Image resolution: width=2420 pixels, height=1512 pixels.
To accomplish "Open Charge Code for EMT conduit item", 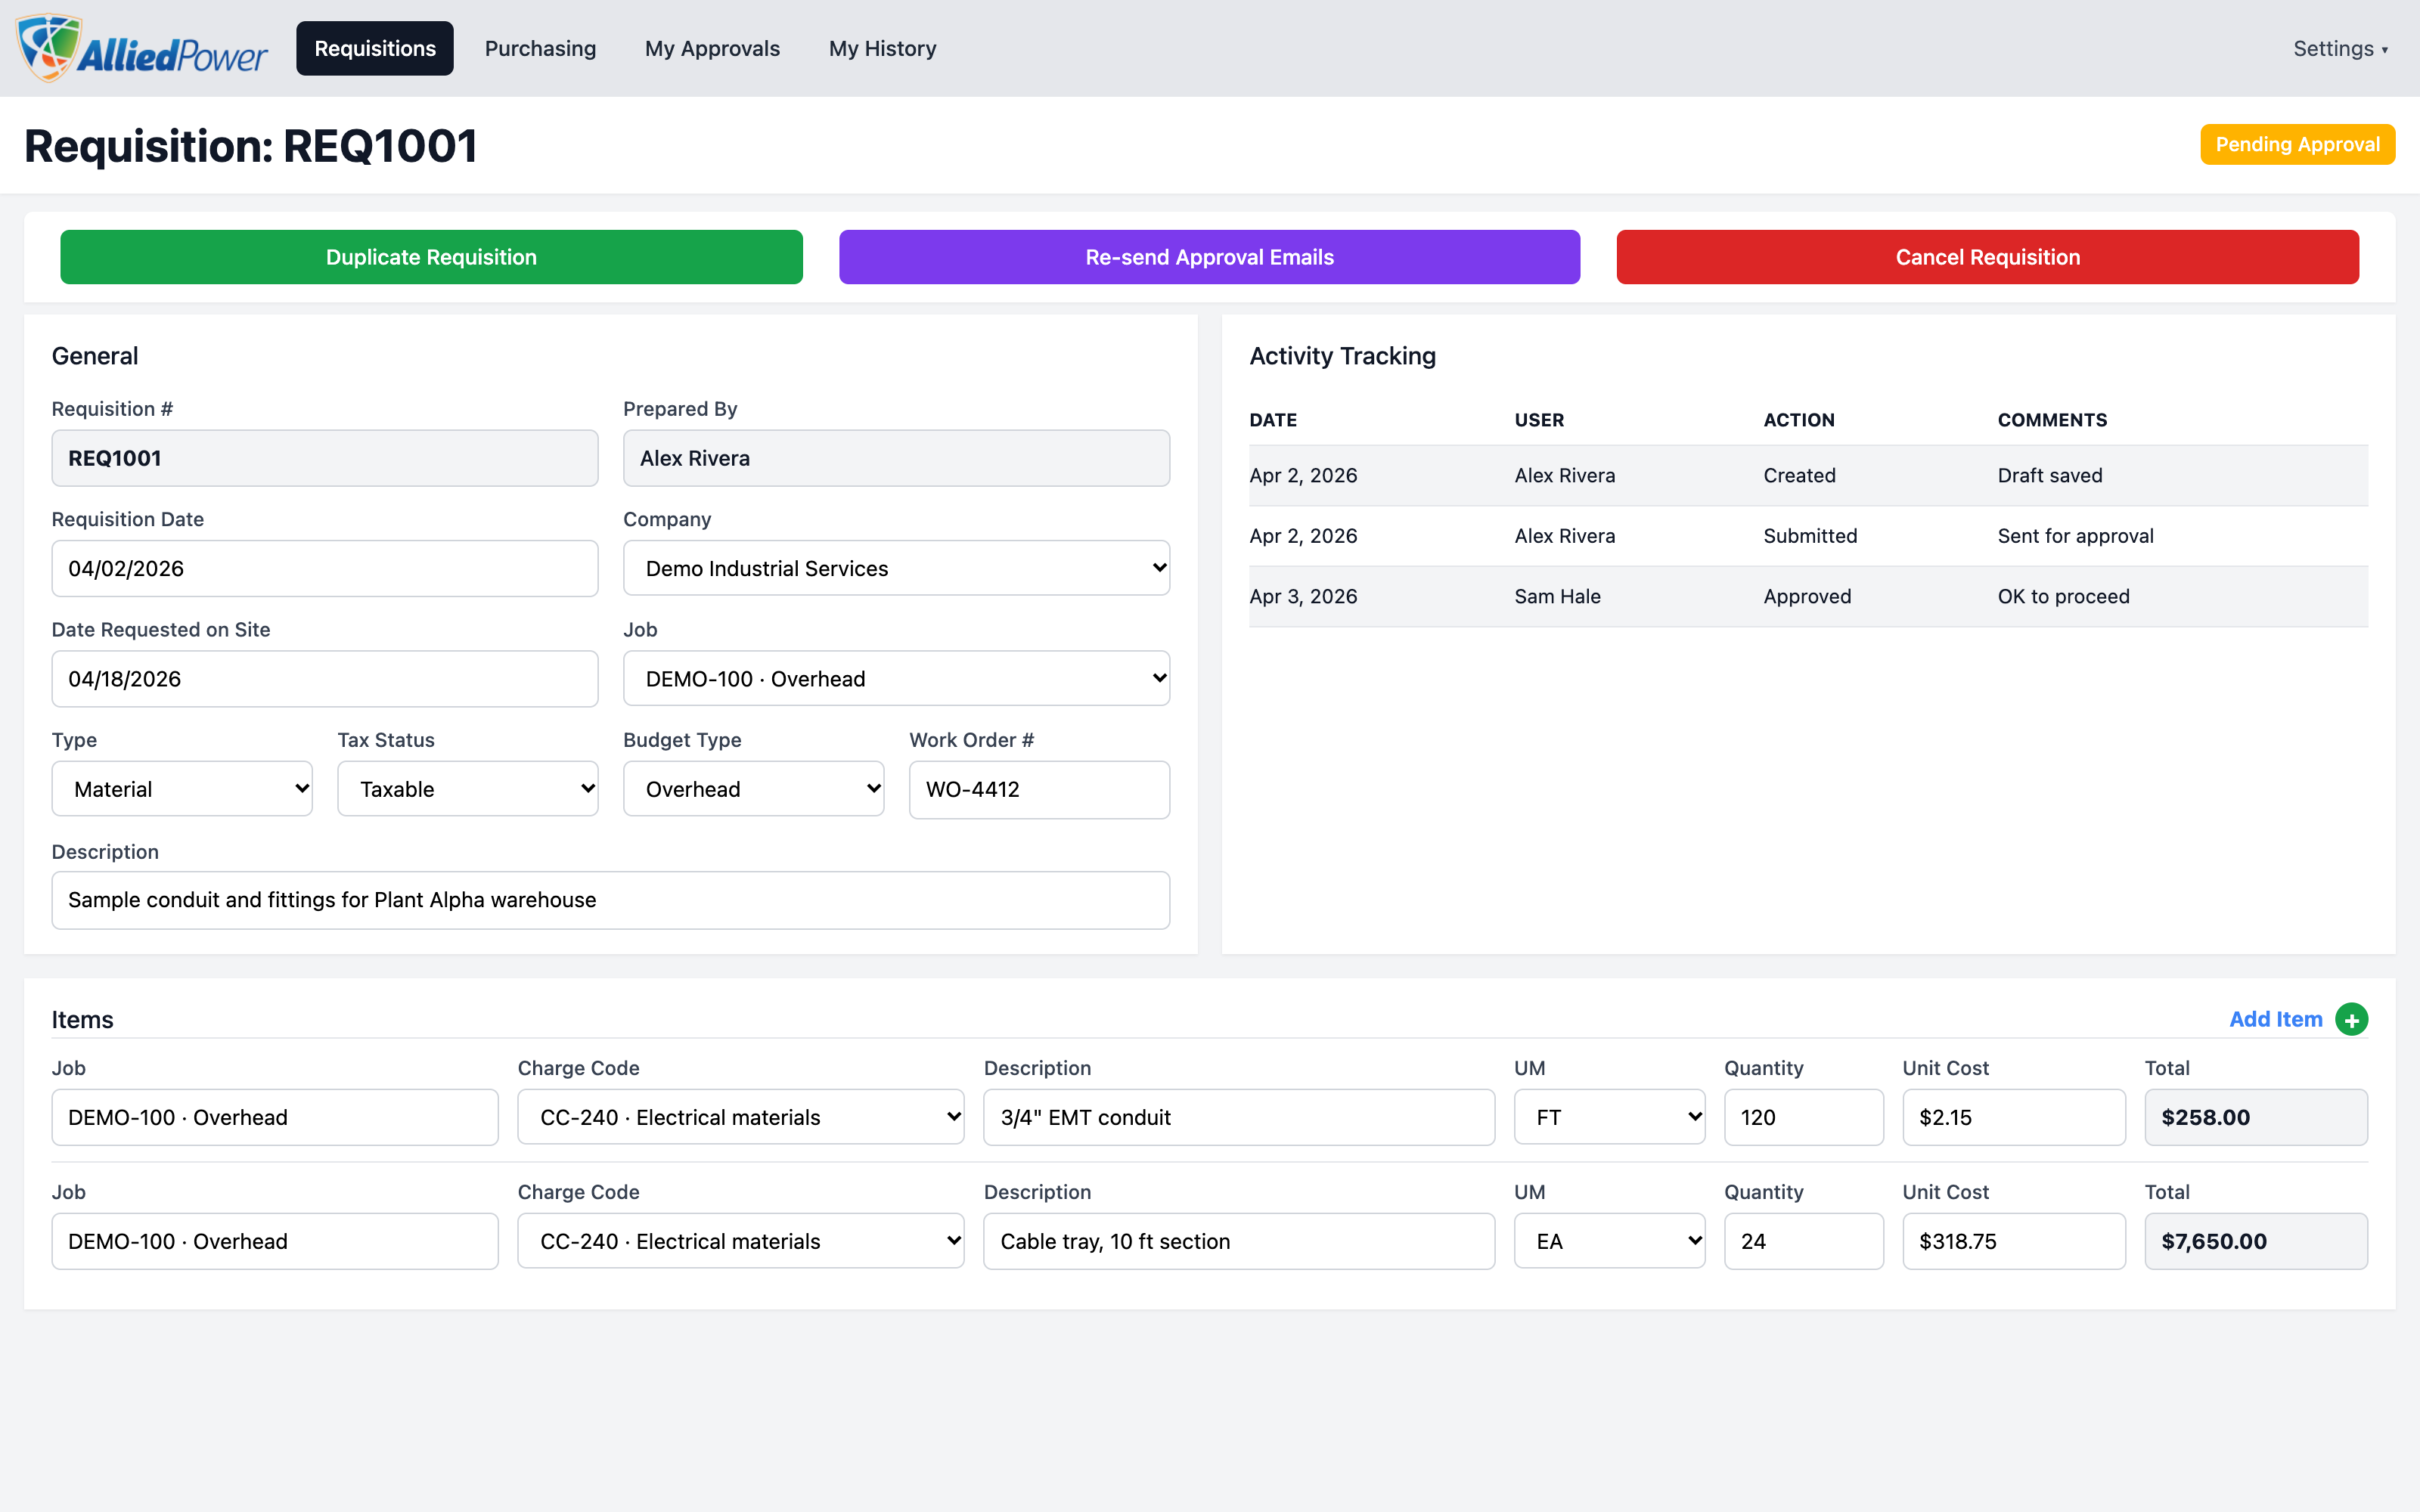I will tap(740, 1117).
